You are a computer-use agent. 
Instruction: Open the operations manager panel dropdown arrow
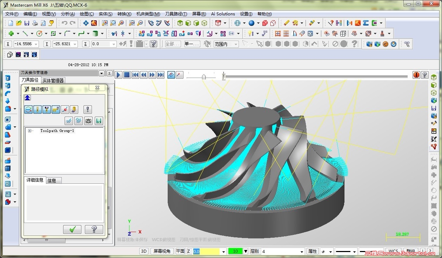coord(102,73)
